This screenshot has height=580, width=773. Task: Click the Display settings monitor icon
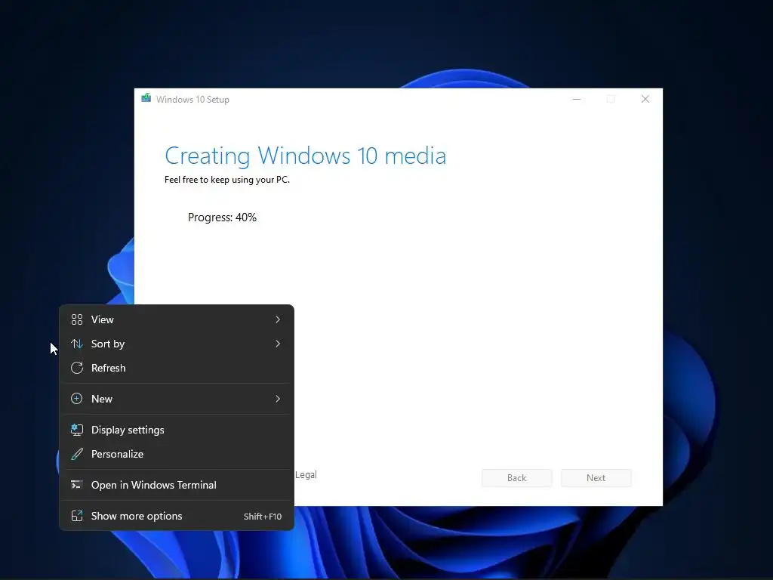click(x=77, y=430)
